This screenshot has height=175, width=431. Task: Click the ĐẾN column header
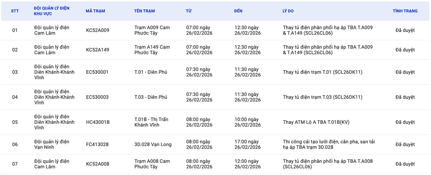(238, 11)
